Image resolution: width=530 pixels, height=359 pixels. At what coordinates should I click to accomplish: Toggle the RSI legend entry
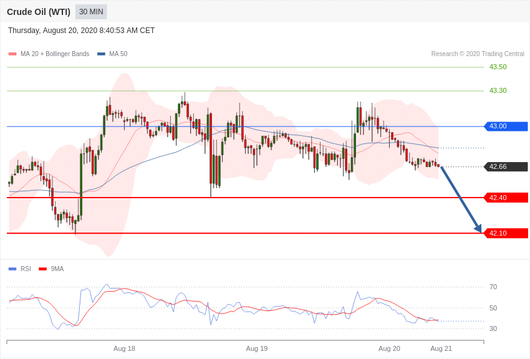click(19, 269)
